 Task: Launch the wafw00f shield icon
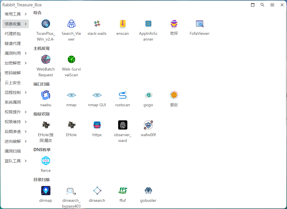(148, 125)
